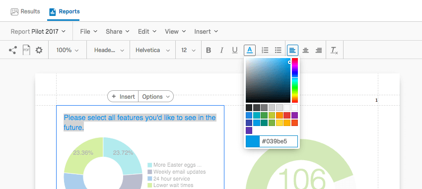Open the Header text style dropdown
This screenshot has height=189, width=422.
[x=109, y=50]
